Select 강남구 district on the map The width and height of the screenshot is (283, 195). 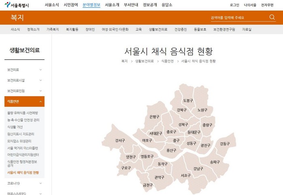[198, 168]
